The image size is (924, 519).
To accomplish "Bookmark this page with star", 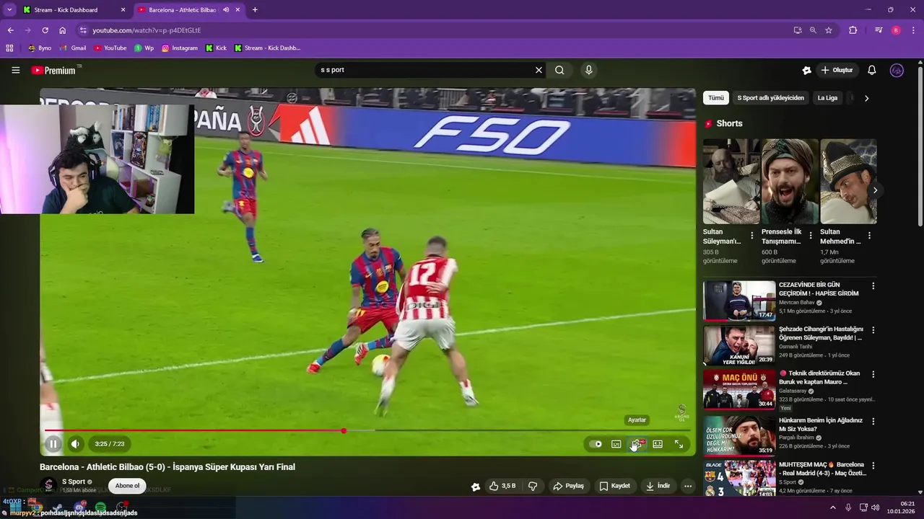I will 829,30.
